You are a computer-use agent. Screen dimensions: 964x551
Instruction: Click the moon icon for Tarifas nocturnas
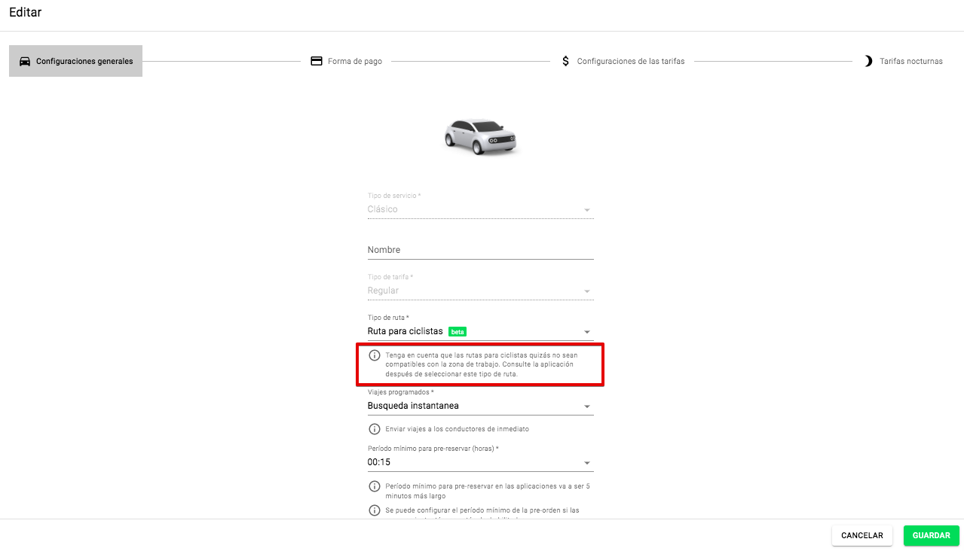click(868, 61)
